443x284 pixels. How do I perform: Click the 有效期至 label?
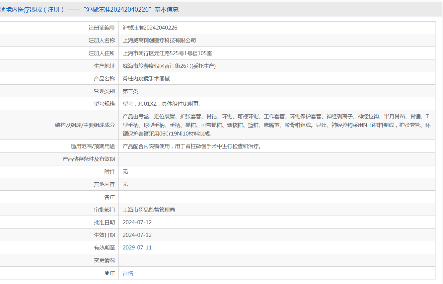(x=104, y=247)
